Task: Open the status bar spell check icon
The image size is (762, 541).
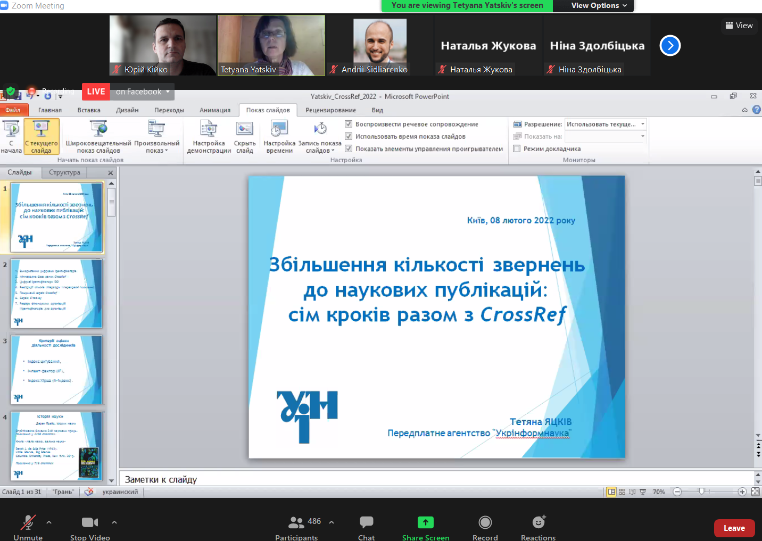Action: (89, 492)
